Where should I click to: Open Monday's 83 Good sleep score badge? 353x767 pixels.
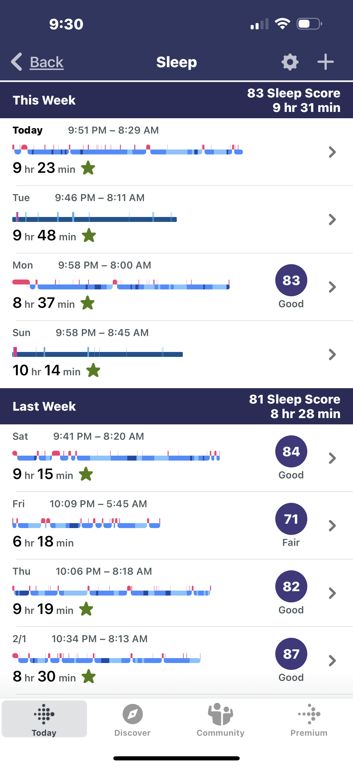click(x=291, y=280)
